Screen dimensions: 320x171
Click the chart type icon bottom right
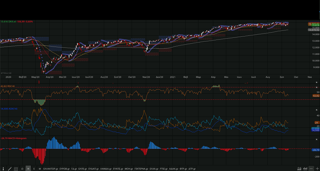pos(299,169)
